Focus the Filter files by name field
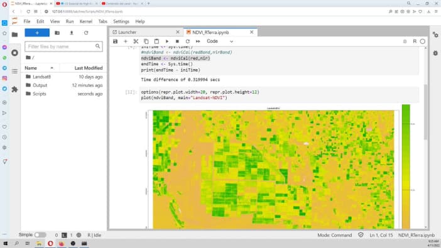 [x=63, y=46]
